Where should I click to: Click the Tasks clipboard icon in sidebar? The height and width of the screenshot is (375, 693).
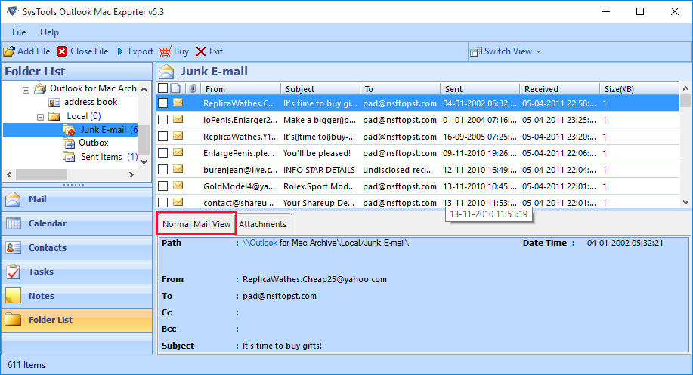14,272
